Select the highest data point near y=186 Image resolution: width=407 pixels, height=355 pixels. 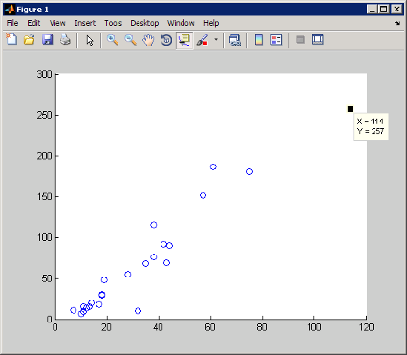tap(213, 166)
